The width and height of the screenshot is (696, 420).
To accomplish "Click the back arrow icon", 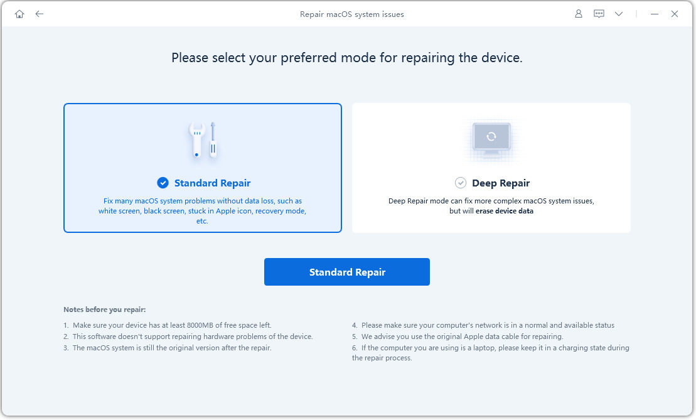I will [40, 14].
